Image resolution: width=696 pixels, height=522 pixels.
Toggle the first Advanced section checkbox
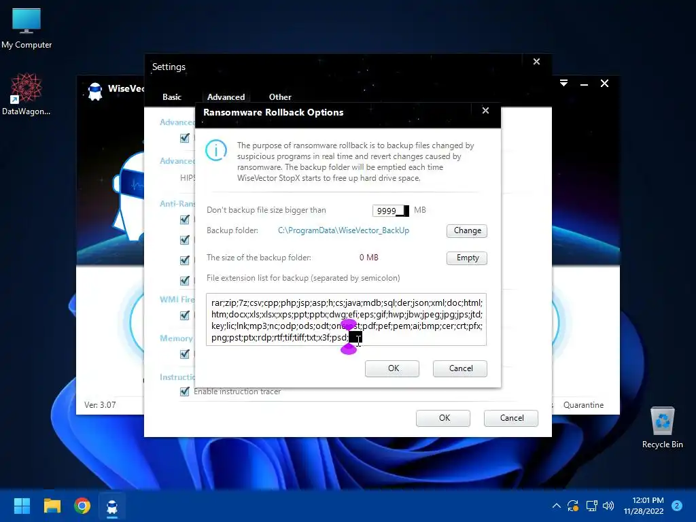click(185, 138)
